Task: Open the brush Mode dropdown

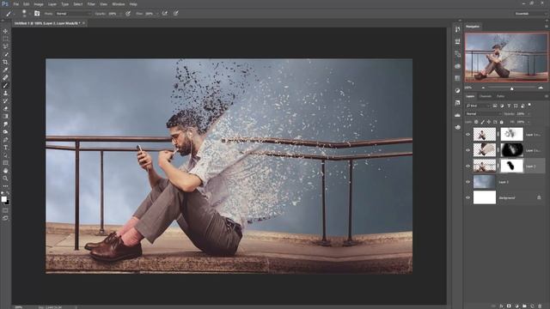Action: click(x=73, y=14)
